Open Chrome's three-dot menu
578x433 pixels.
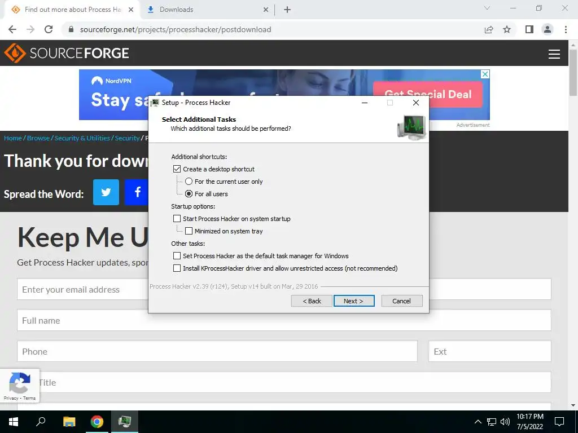click(x=566, y=29)
